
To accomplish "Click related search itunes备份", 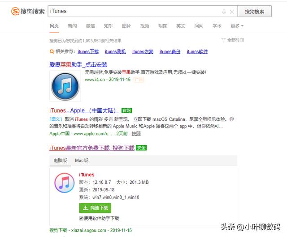I will [x=170, y=52].
